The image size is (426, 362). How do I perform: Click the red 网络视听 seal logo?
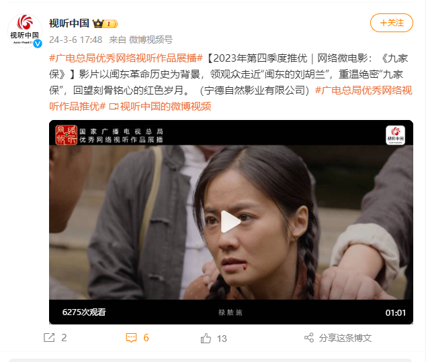pos(67,135)
